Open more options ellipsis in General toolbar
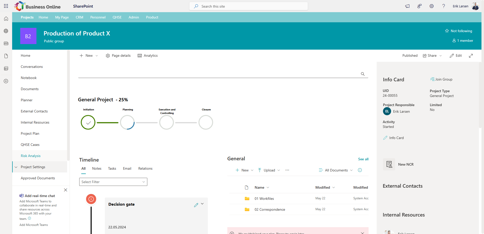 pos(287,170)
